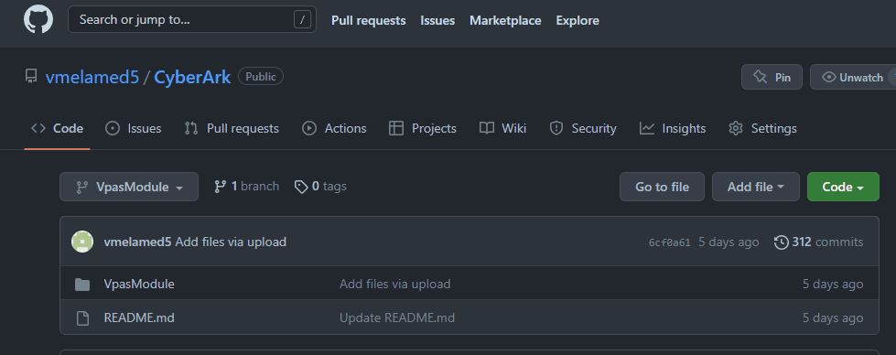View the 0 tags list
Image resolution: width=896 pixels, height=355 pixels.
click(320, 187)
